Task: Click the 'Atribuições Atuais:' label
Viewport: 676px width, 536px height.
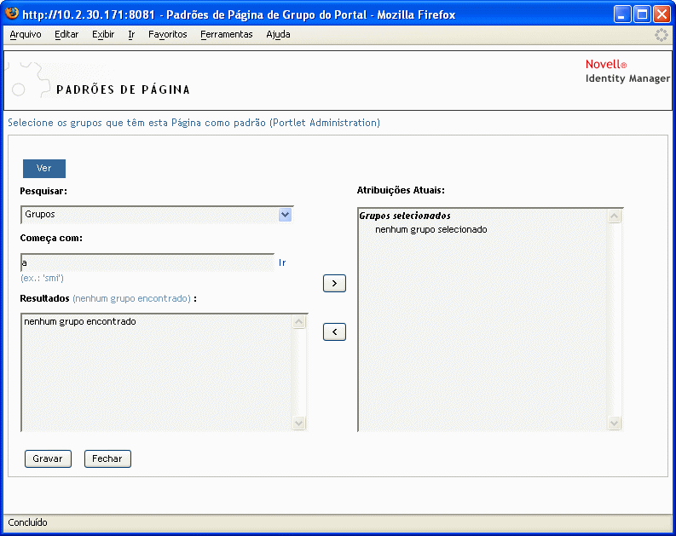Action: [x=401, y=190]
